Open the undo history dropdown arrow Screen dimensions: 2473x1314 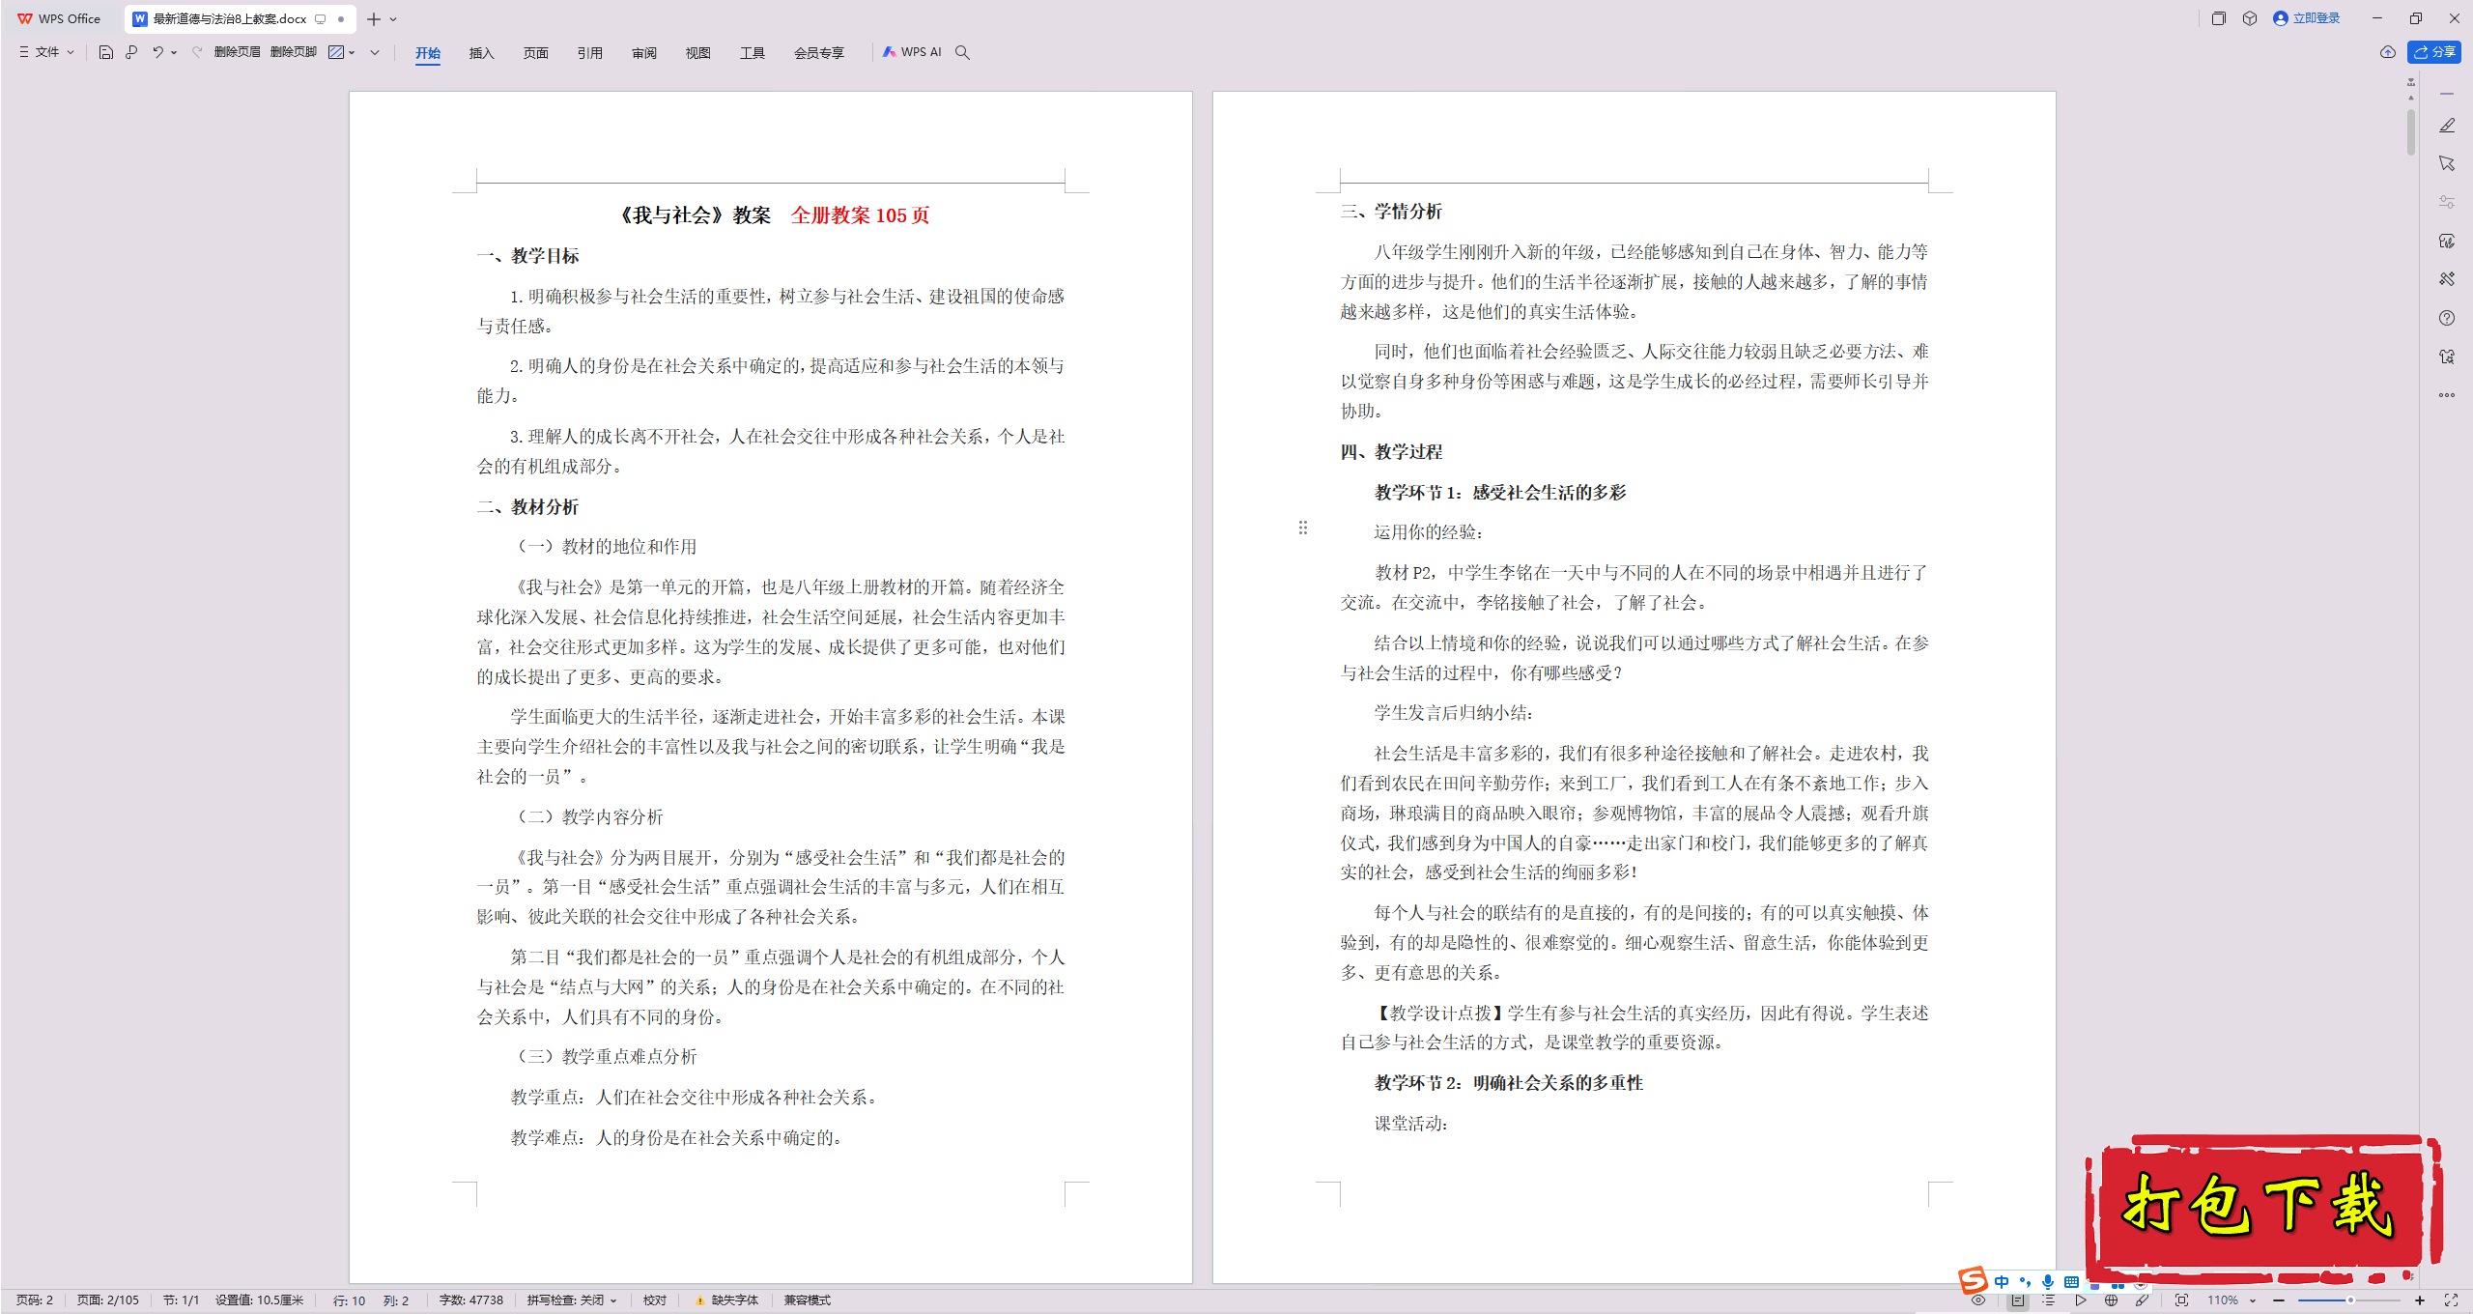175,52
